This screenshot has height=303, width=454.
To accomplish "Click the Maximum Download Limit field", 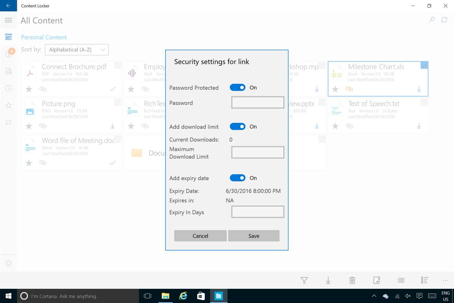I will point(258,152).
